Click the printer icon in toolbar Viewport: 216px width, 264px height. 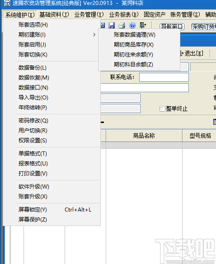[122, 25]
